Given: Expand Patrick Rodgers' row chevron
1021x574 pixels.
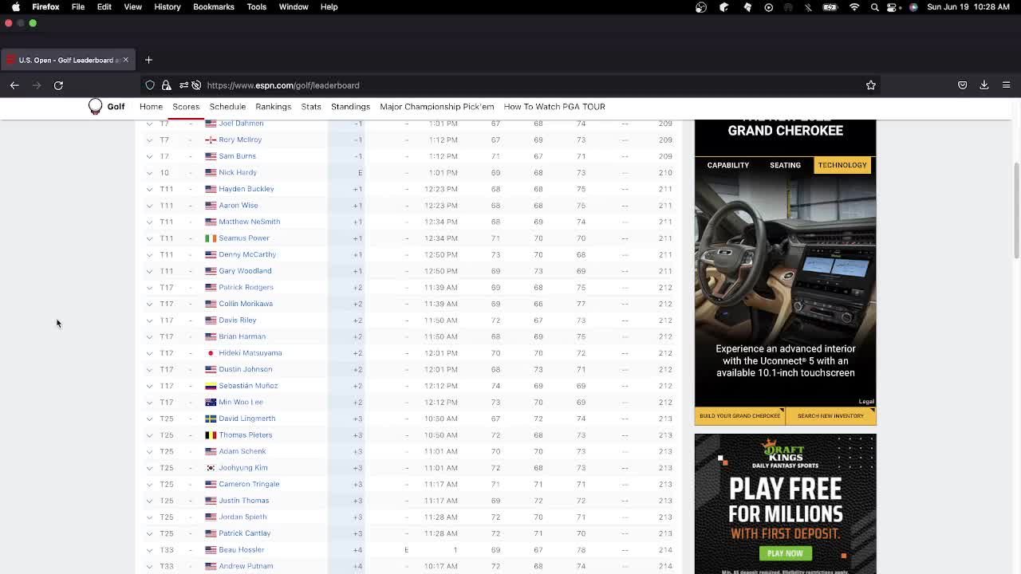Looking at the screenshot, I should point(149,287).
